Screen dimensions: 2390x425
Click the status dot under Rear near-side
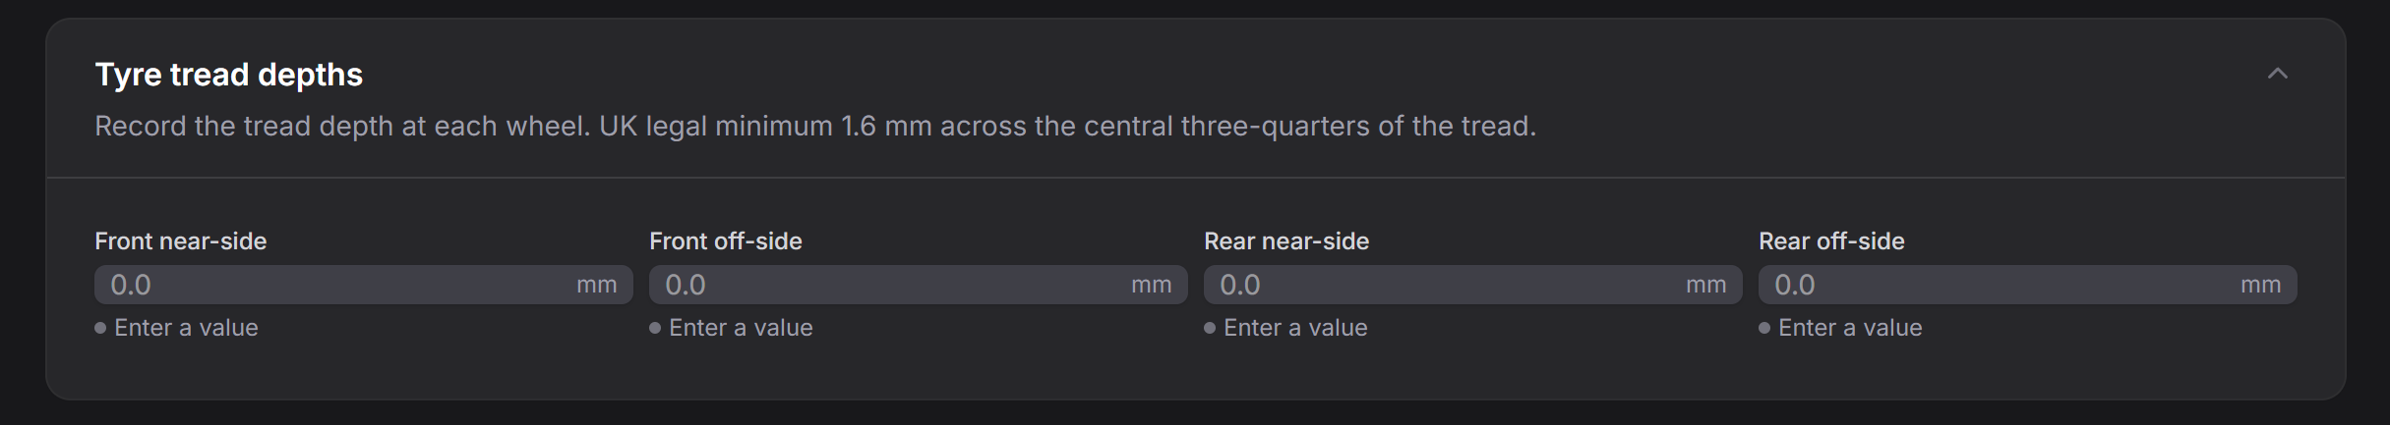1210,328
